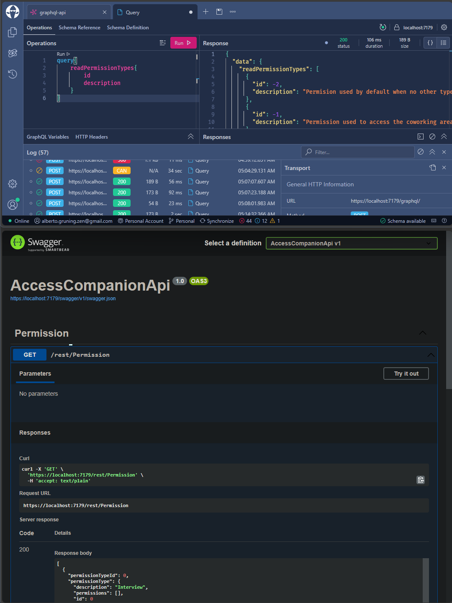The width and height of the screenshot is (452, 603).
Task: Open the documents icon in left sidebar
Action: tap(13, 32)
